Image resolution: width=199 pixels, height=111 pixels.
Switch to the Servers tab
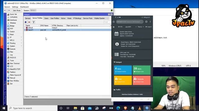click(28, 18)
